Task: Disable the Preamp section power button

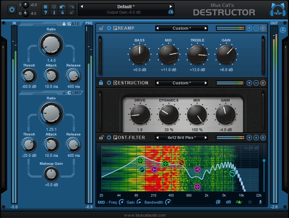Action: point(109,28)
